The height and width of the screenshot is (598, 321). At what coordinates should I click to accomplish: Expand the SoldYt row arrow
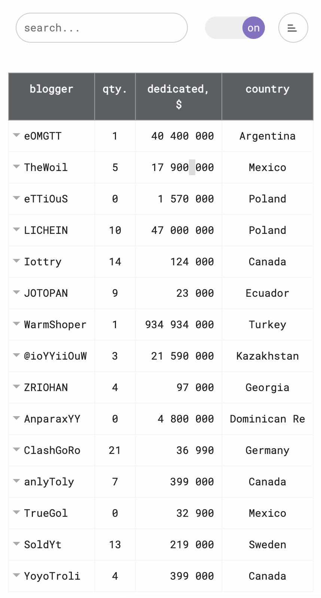16,544
